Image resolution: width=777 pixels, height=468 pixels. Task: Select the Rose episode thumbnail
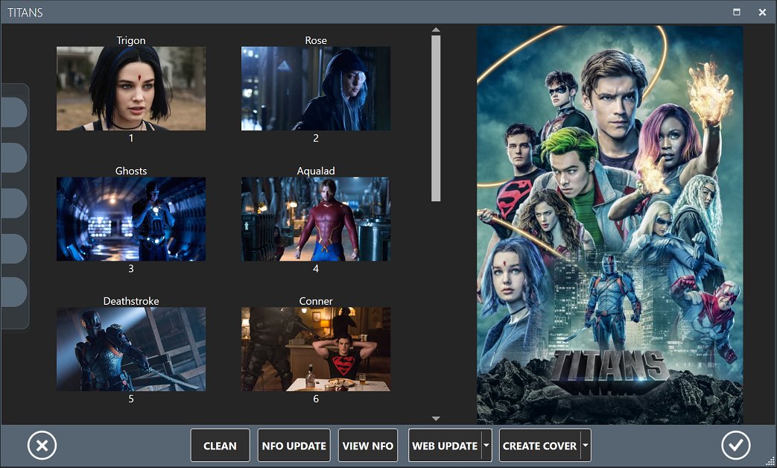[x=316, y=89]
